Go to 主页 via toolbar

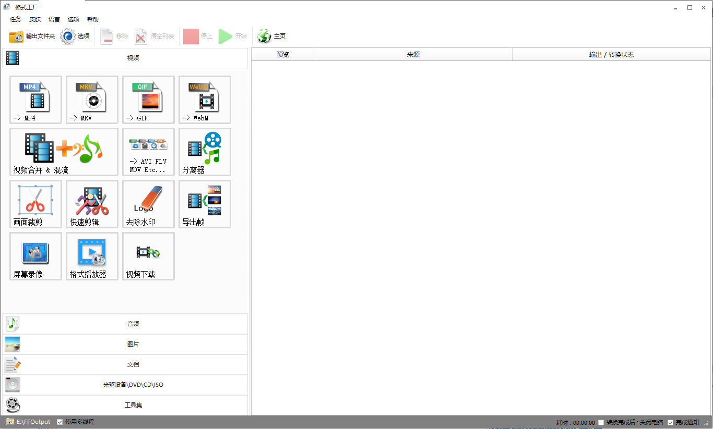pyautogui.click(x=271, y=36)
